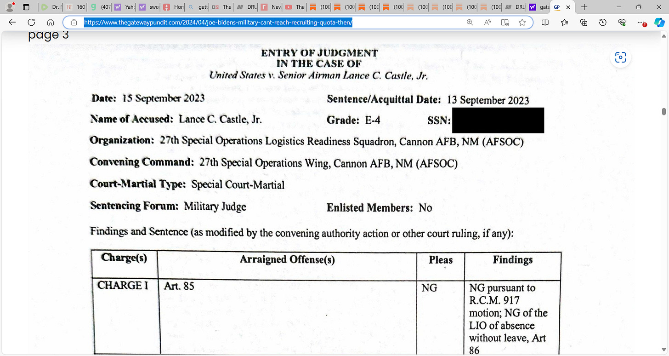Open a new browser tab
The width and height of the screenshot is (669, 356).
(x=584, y=7)
